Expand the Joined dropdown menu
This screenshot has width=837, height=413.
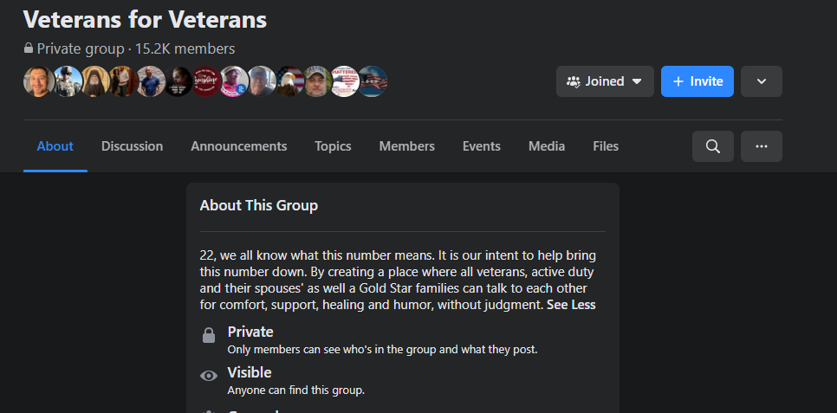pos(605,81)
